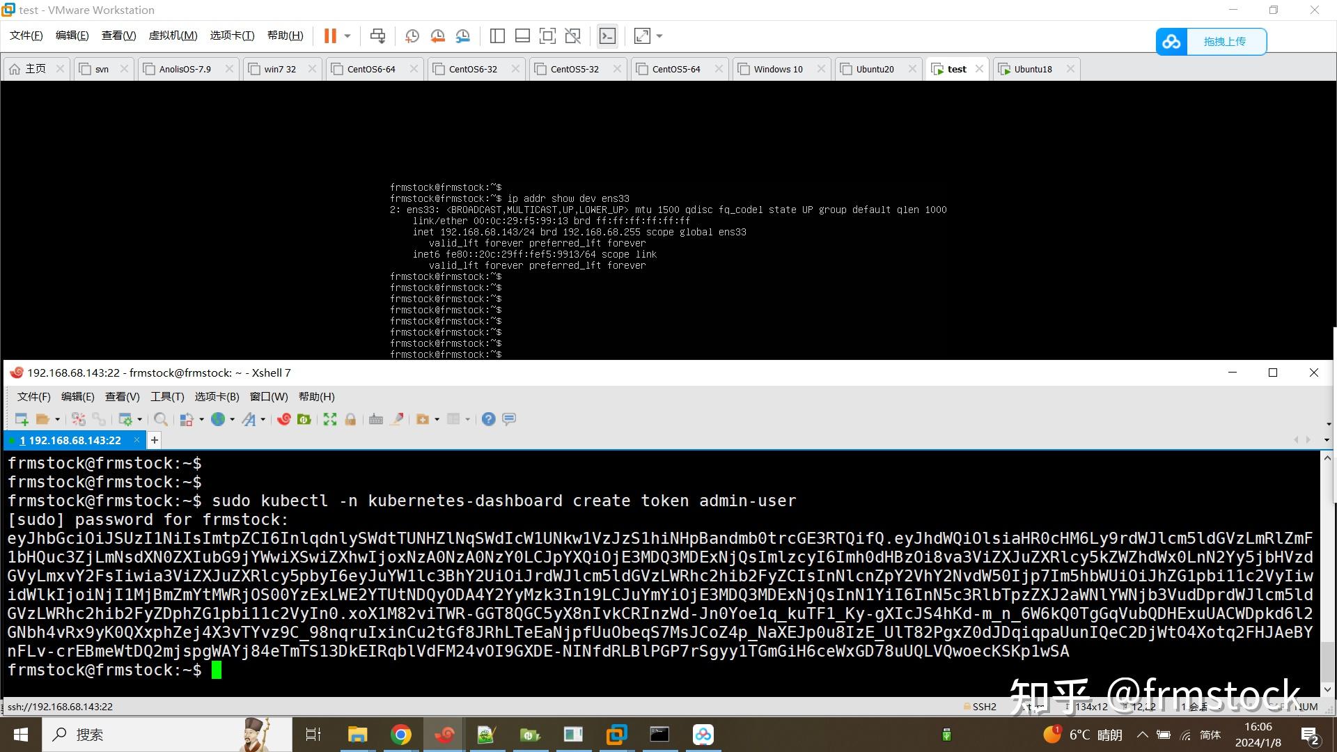Click Send Ctrl+Alt+Del icon
The image size is (1337, 752).
pyautogui.click(x=377, y=36)
